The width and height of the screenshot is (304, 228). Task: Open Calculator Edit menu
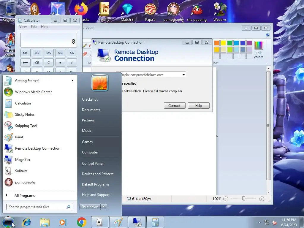[x=34, y=27]
